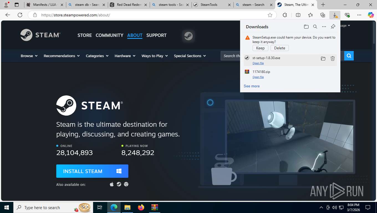Open file link for st-setup-1.8.30.exe
This screenshot has width=377, height=213.
(258, 63)
